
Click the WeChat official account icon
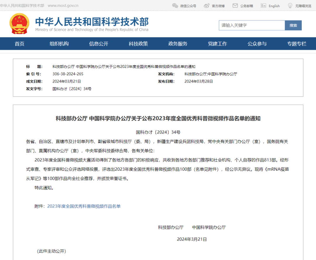175,6
